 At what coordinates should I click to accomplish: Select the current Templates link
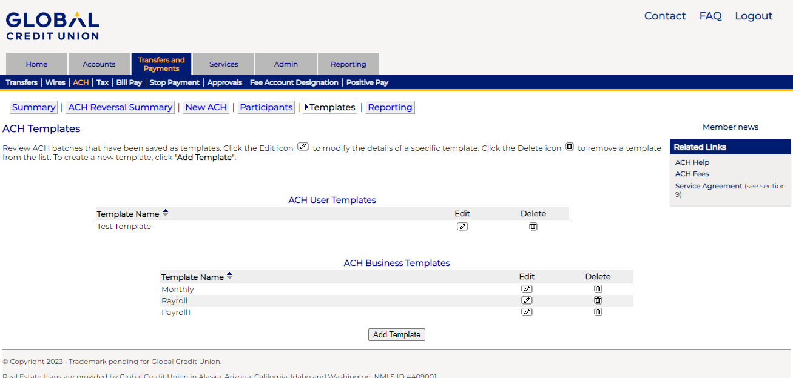point(330,107)
